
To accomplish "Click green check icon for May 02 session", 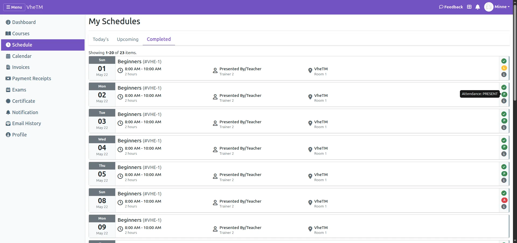I will click(504, 87).
